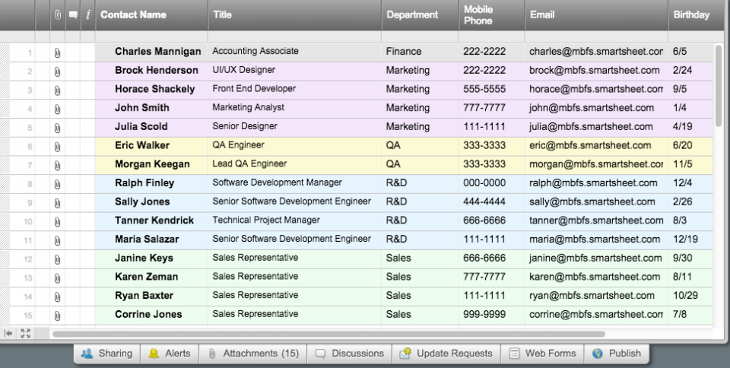Open the Update Requests tab

446,354
